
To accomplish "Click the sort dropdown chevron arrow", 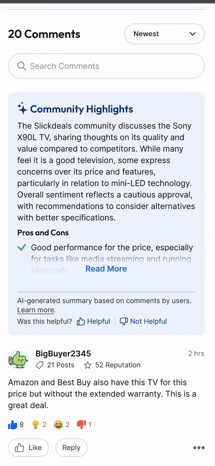I will tap(192, 34).
